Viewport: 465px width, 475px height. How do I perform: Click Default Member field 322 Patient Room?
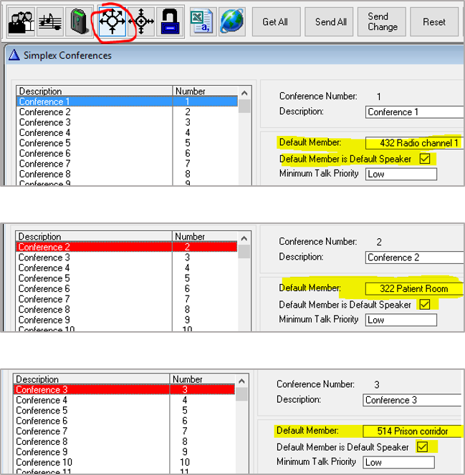415,289
